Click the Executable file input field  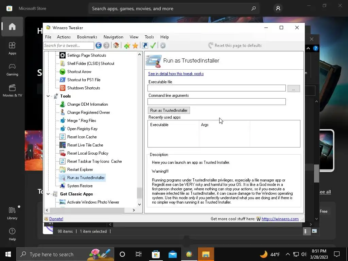[x=216, y=88]
